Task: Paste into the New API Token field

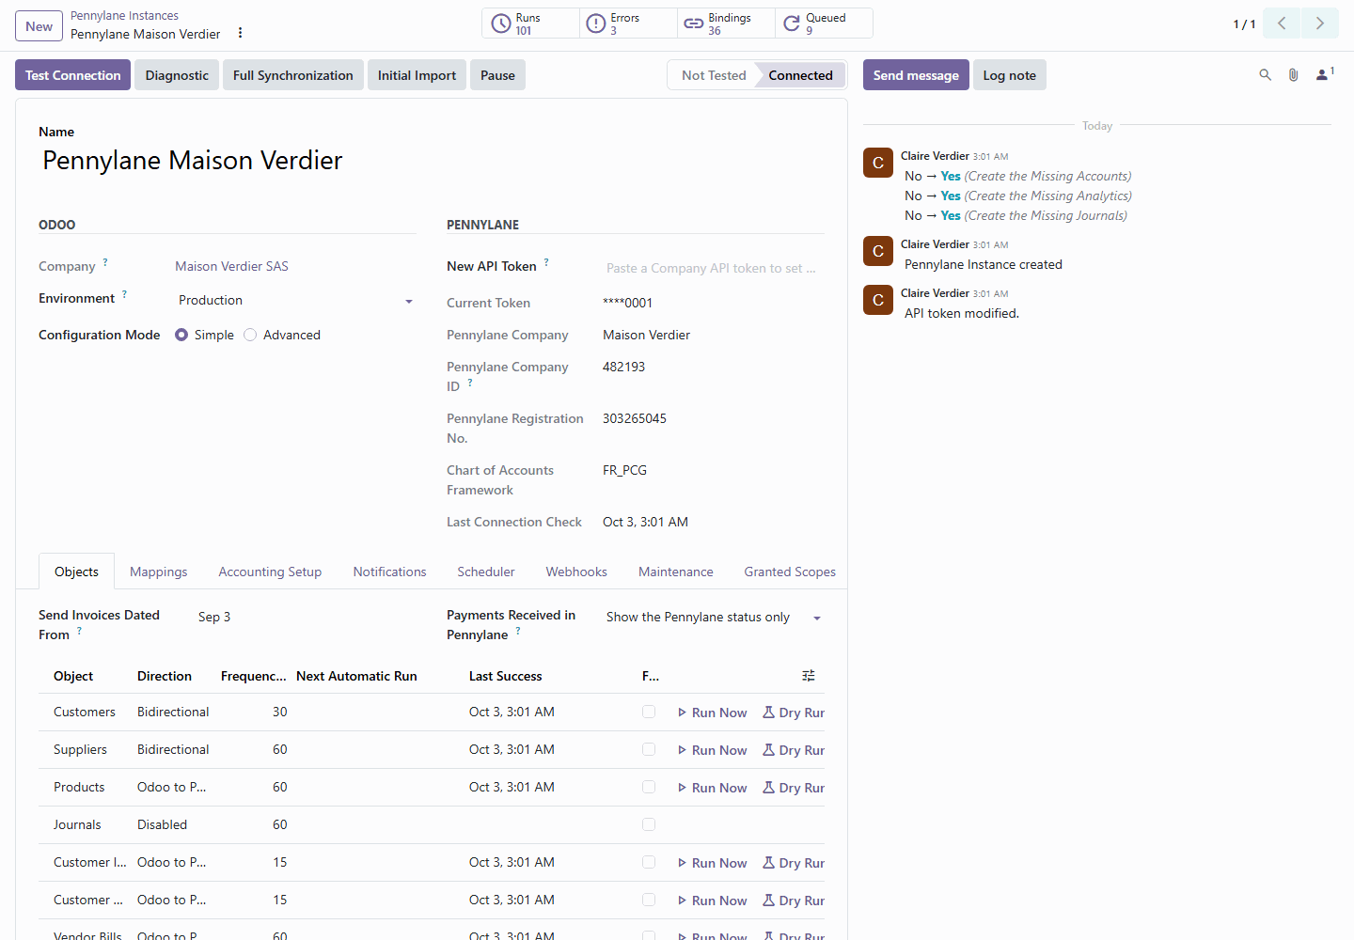Action: point(714,268)
